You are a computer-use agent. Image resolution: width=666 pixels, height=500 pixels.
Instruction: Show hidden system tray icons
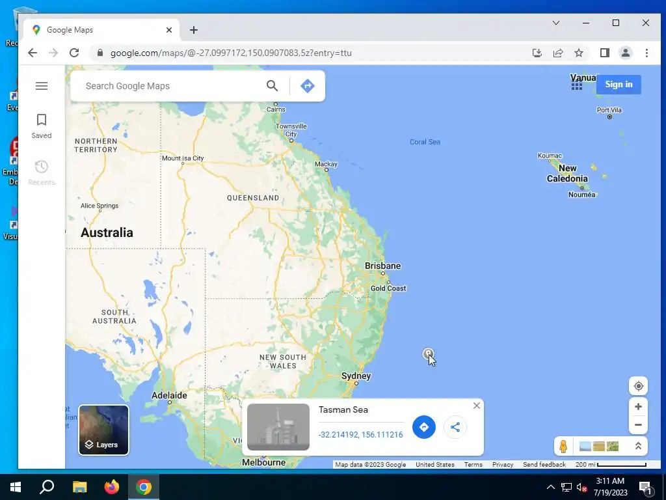click(550, 487)
